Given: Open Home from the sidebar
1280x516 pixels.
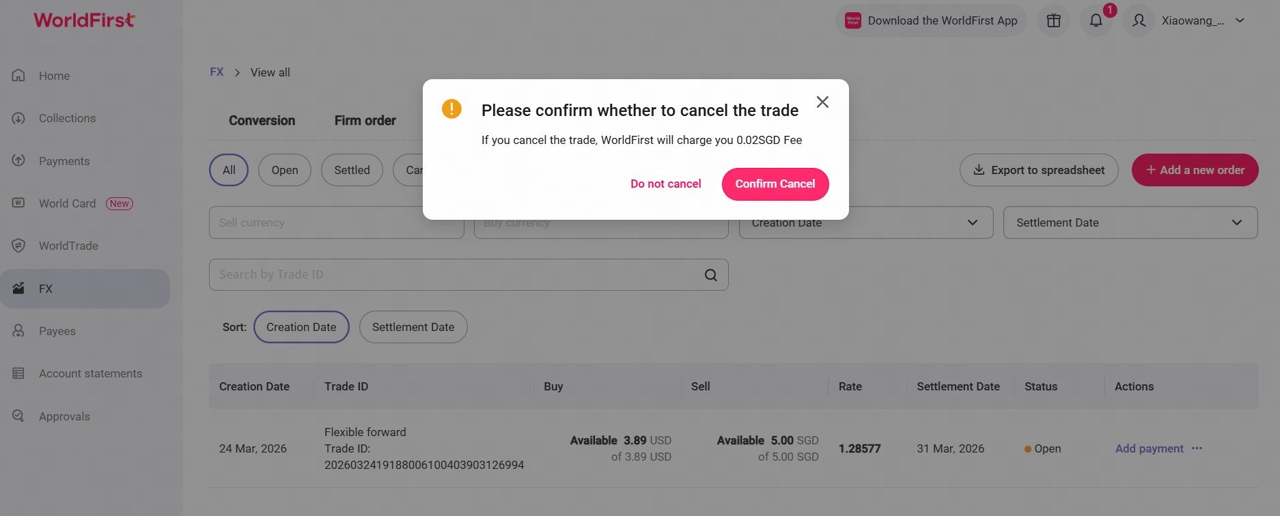Looking at the screenshot, I should click(54, 76).
